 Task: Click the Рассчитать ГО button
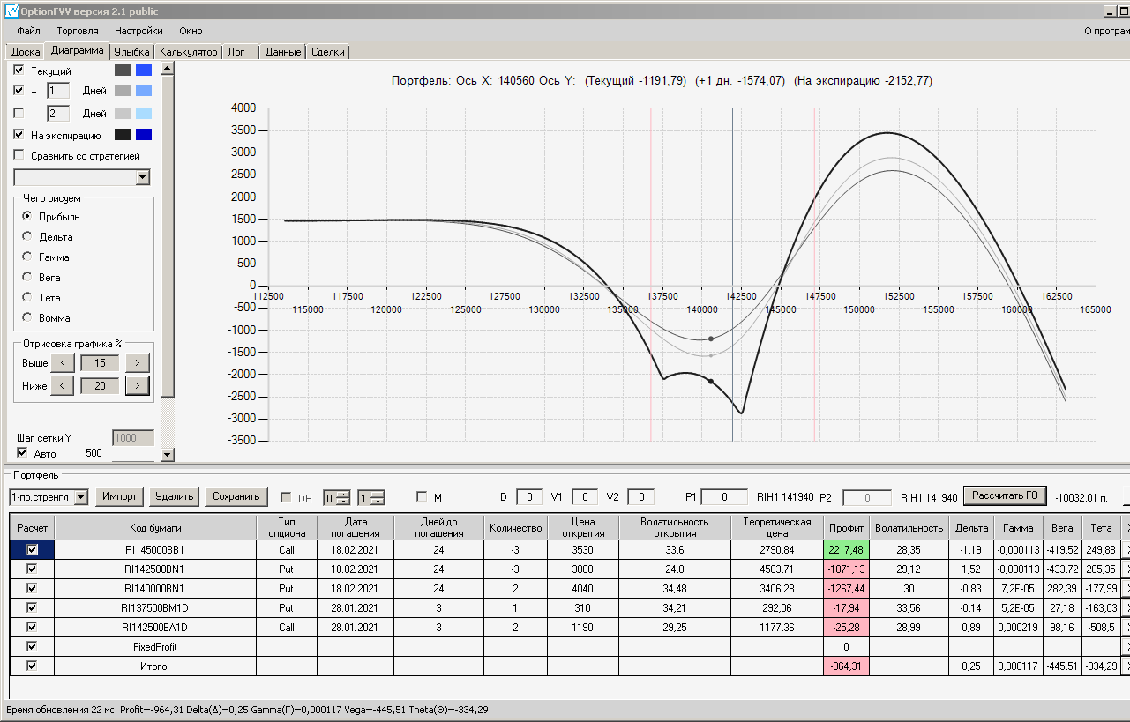[1004, 495]
